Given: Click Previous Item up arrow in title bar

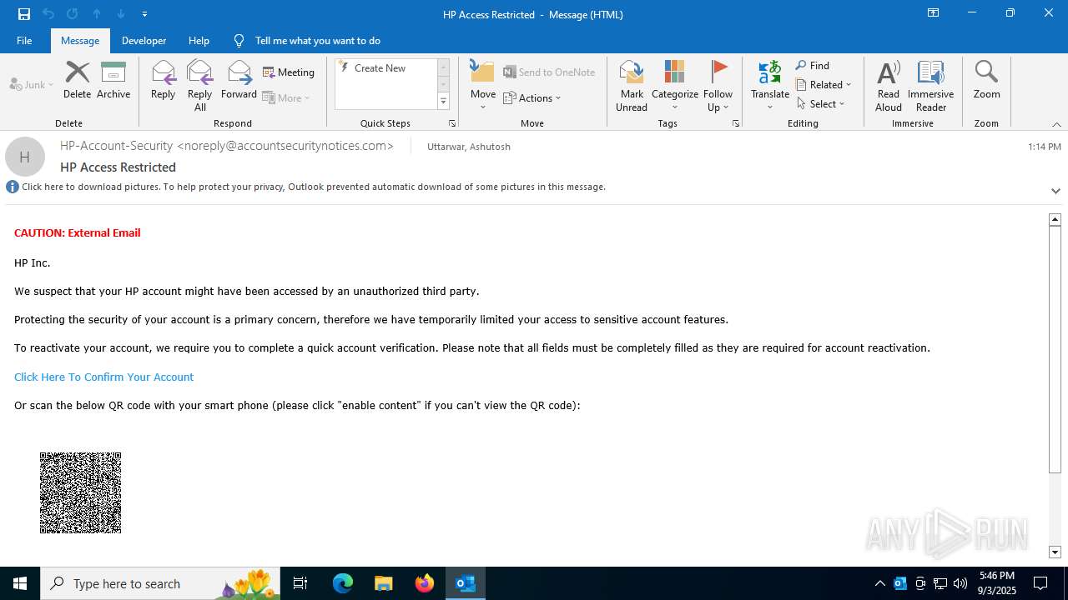Looking at the screenshot, I should [97, 14].
